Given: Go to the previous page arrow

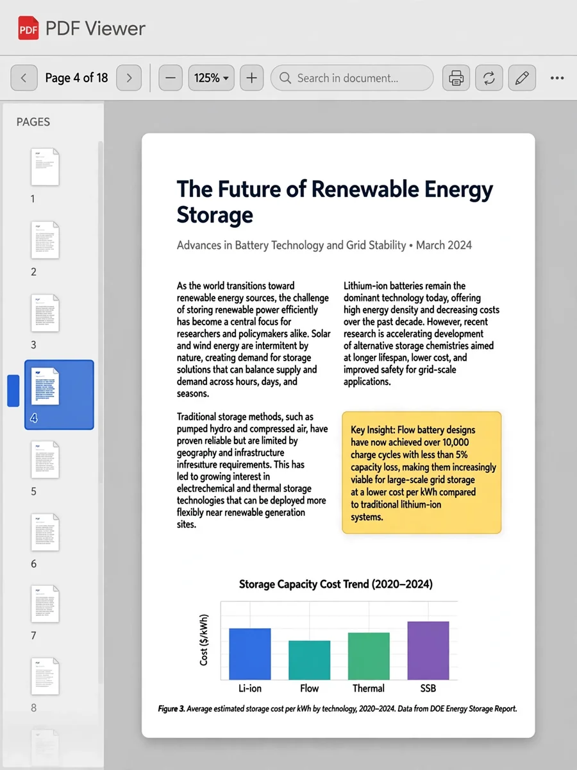Looking at the screenshot, I should point(24,78).
